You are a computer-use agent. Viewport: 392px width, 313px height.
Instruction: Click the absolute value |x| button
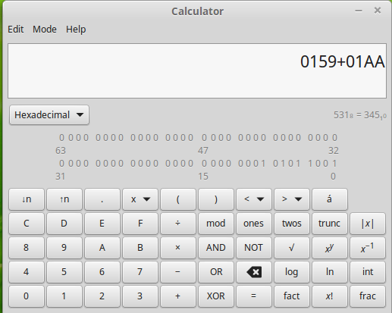[x=368, y=224]
